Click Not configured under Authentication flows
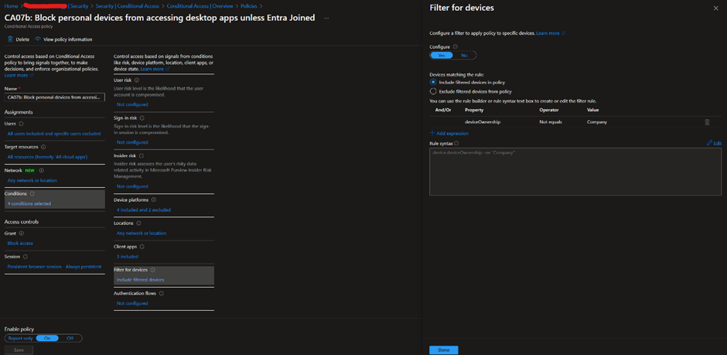Screen dimensions: 727x355 tap(132, 303)
